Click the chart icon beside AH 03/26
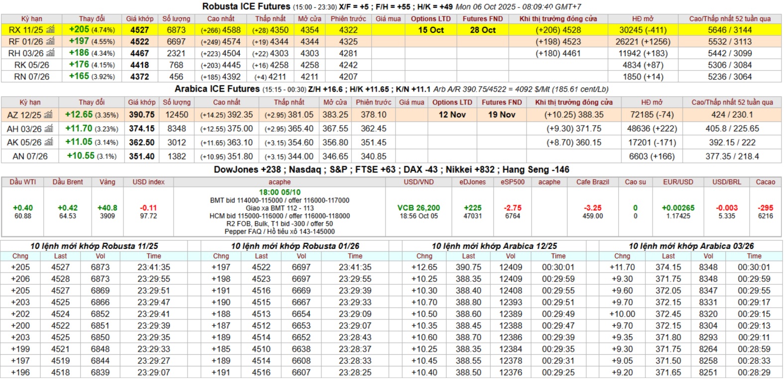Image resolution: width=784 pixels, height=379 pixels. (49, 129)
